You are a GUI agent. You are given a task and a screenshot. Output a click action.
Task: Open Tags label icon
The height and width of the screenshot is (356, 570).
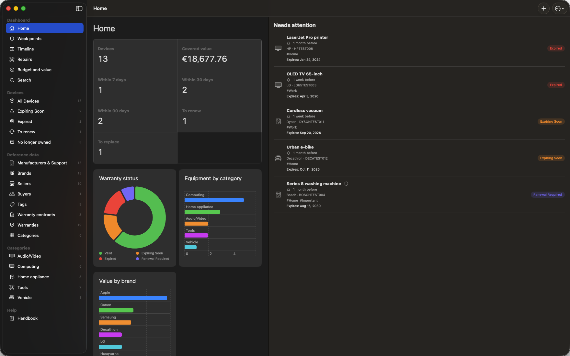coord(12,204)
